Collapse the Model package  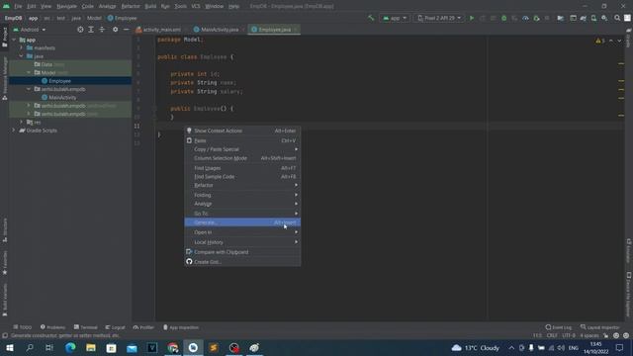29,72
